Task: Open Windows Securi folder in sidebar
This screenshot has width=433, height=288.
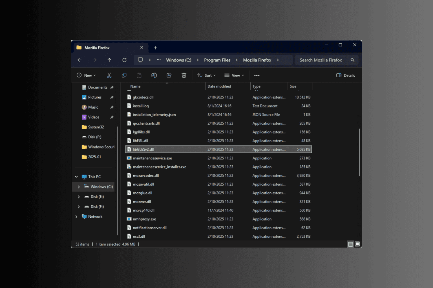Action: tap(98, 147)
